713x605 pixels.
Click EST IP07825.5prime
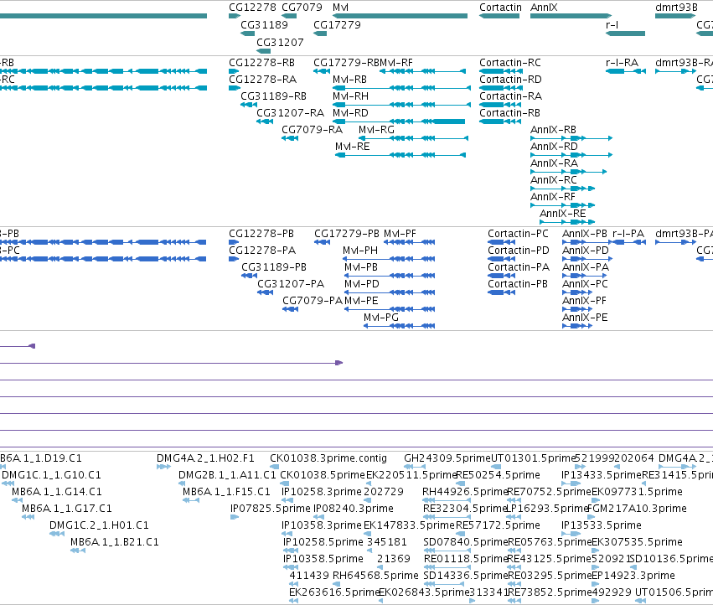coord(270,509)
